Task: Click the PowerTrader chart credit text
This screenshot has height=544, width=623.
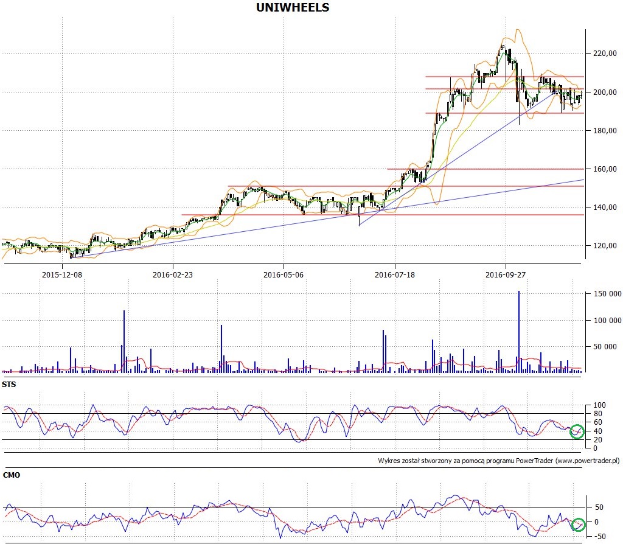Action: coord(499,461)
